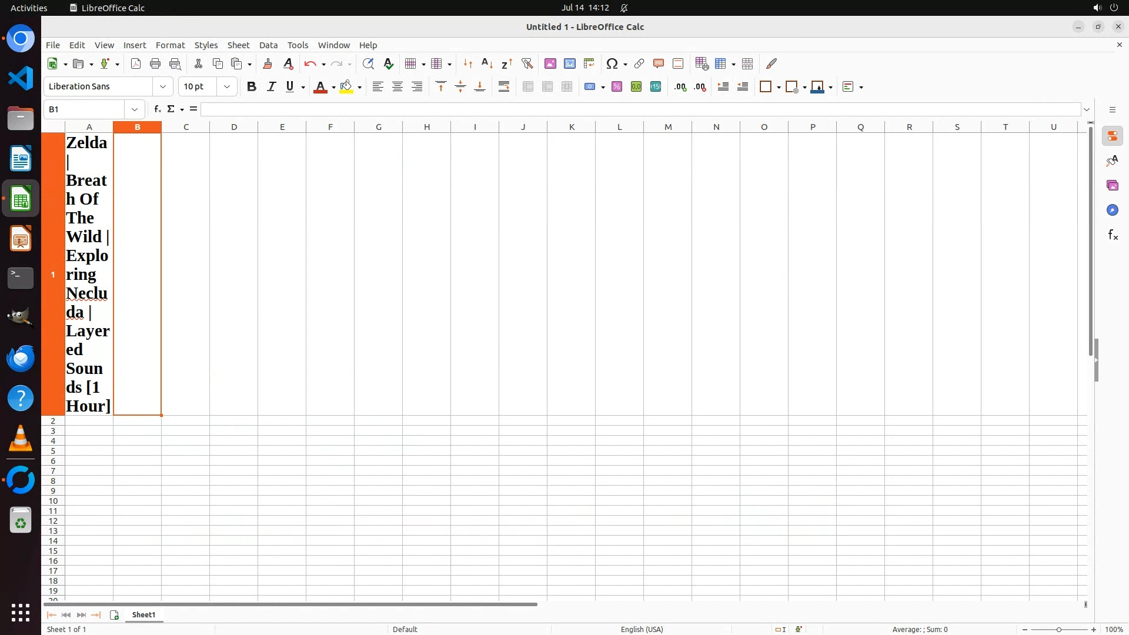This screenshot has height=635, width=1129.
Task: Expand the Name Box dropdown arrow
Action: (135, 109)
